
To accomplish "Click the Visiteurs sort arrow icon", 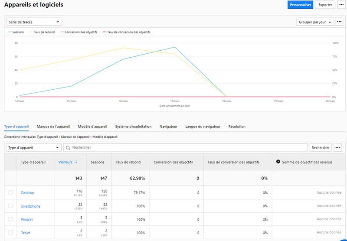I will [x=76, y=162].
